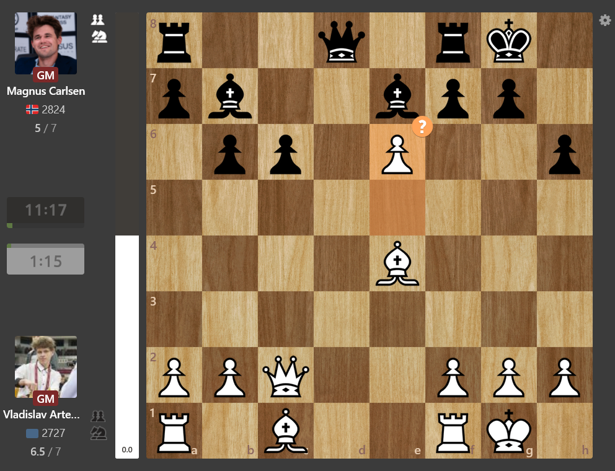The height and width of the screenshot is (471, 615).
Task: Open Vladislav Artemiev's profile photo
Action: (46, 367)
